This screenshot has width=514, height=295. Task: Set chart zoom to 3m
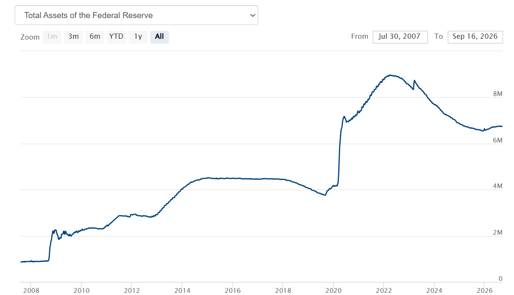click(73, 37)
